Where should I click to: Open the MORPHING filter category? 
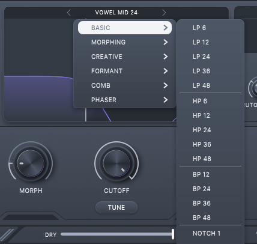(x=125, y=42)
